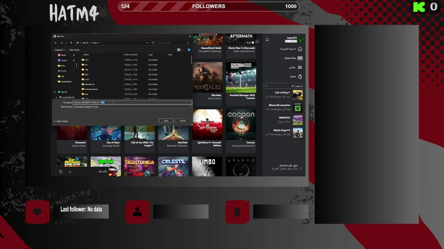Collapse the This PC tree node
Image resolution: width=444 pixels, height=249 pixels.
(x=55, y=92)
